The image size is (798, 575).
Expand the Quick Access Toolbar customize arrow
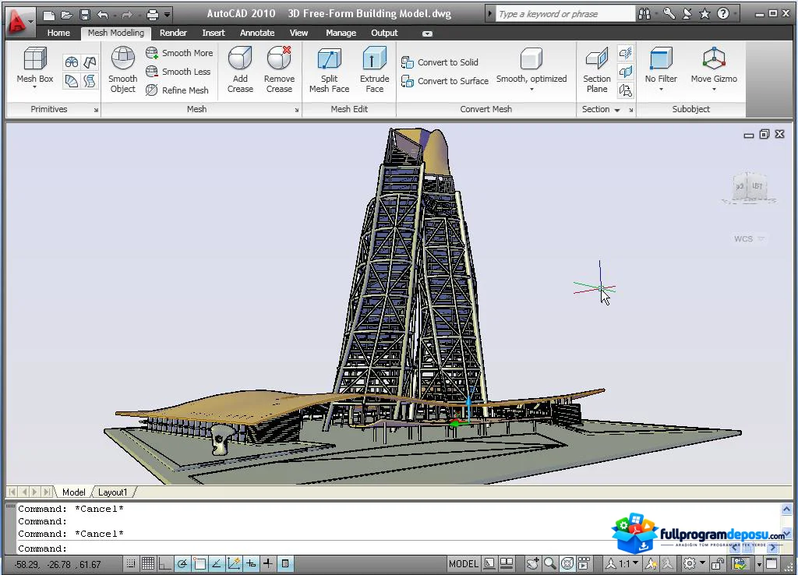pos(167,15)
